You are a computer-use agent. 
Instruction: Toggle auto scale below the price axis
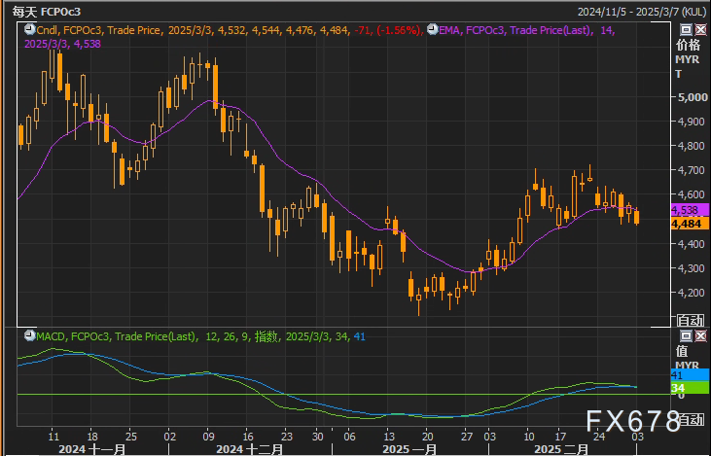point(690,319)
